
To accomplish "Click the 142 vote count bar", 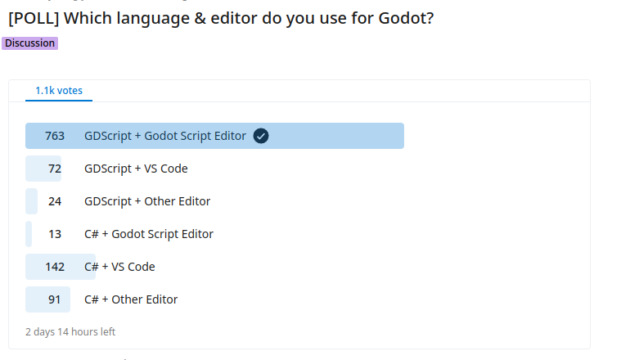I will 61,267.
